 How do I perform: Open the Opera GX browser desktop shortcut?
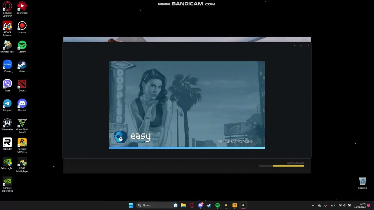[x=7, y=9]
